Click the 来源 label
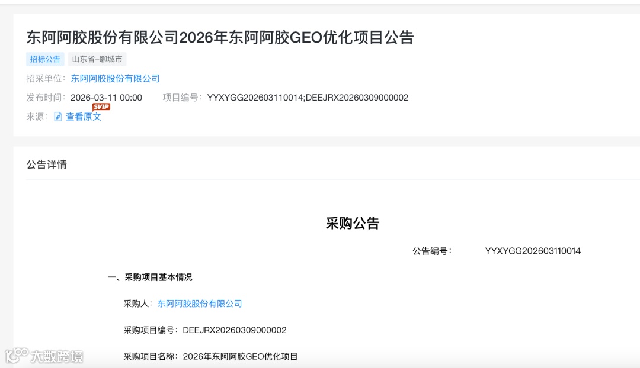The height and width of the screenshot is (368, 640). 37,117
